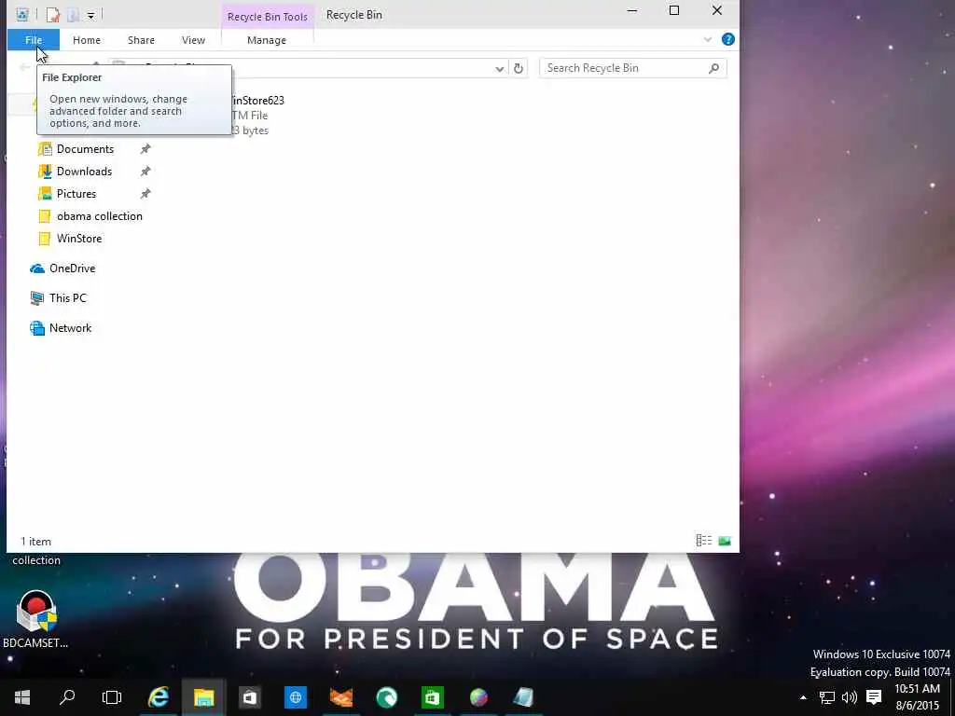Open the blue globe app on taskbar

[296, 697]
